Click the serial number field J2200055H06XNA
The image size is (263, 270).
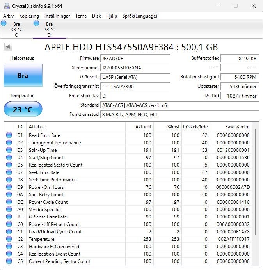[x=135, y=67]
